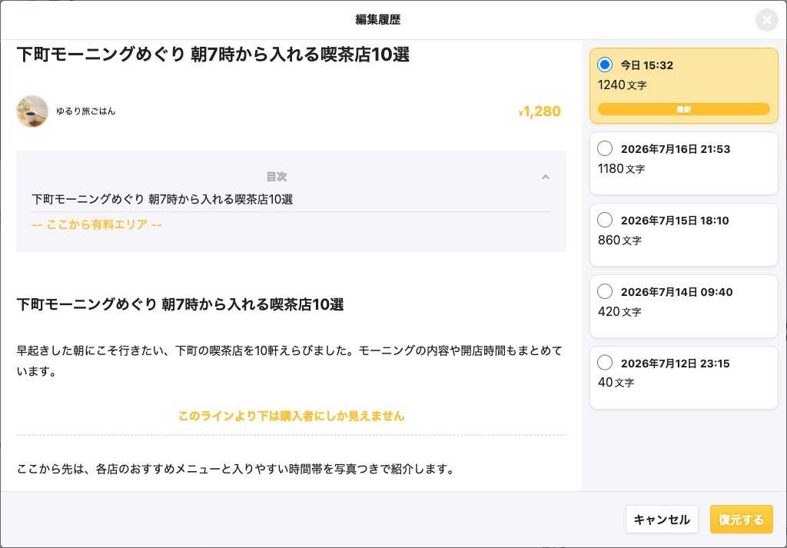The width and height of the screenshot is (787, 548).
Task: Collapse the 目次 section with the chevron
Action: coord(545,177)
